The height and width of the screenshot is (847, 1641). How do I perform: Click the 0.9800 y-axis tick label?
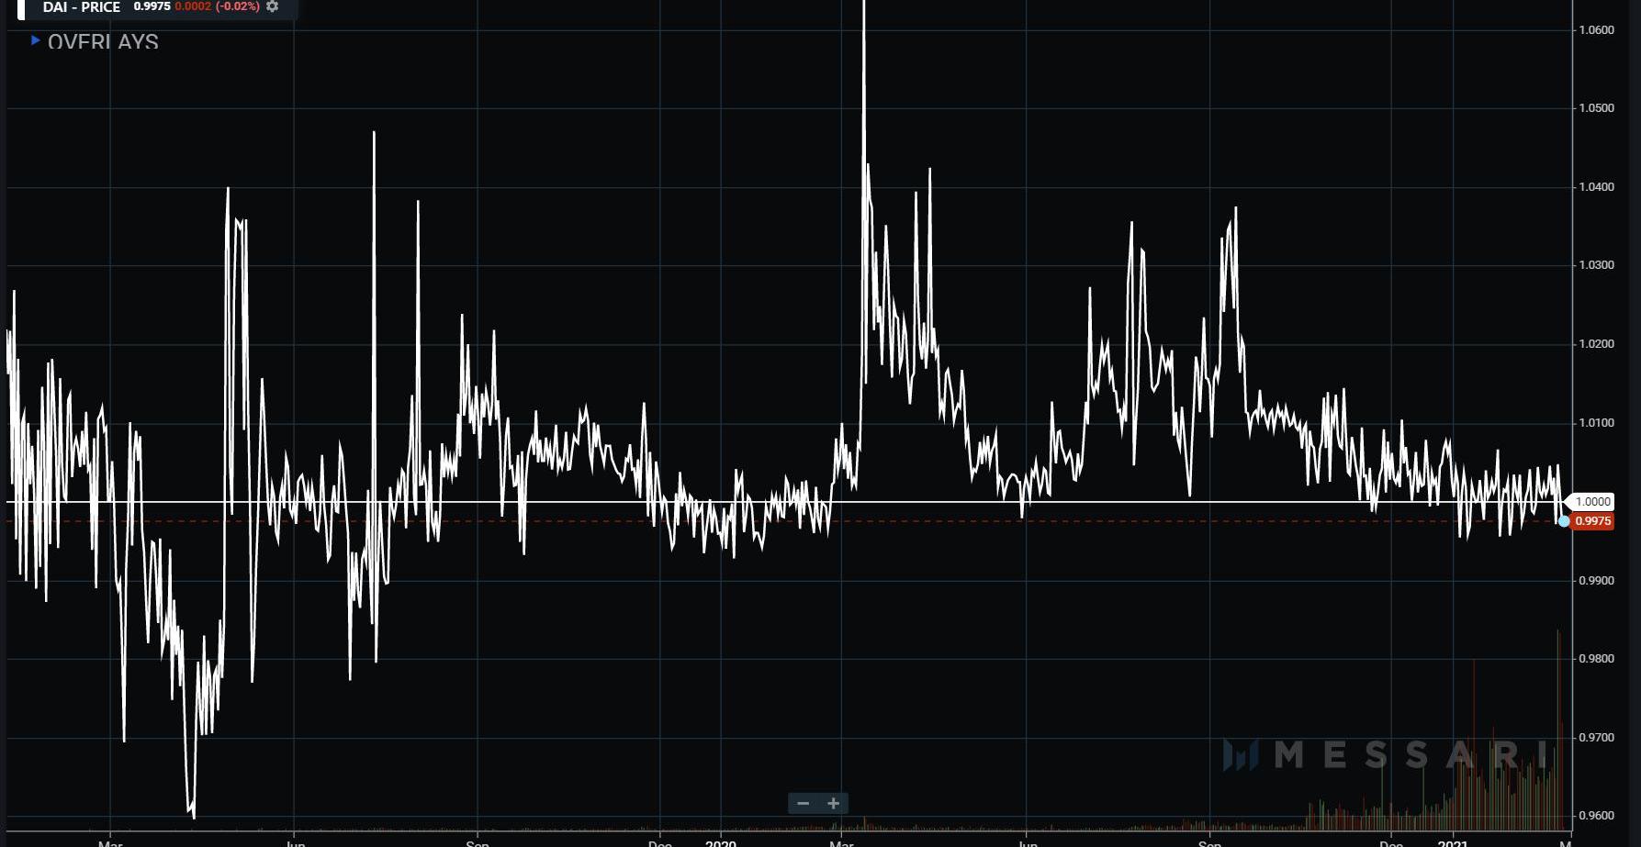click(1596, 659)
